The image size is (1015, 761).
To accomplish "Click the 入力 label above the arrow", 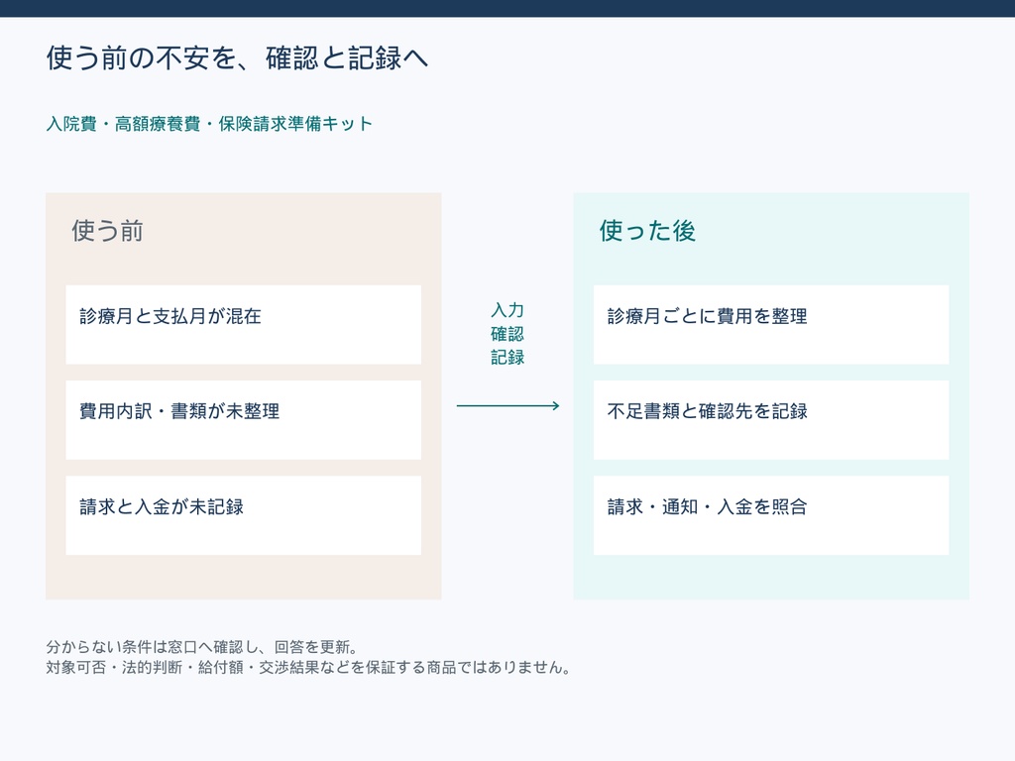I will (x=507, y=310).
